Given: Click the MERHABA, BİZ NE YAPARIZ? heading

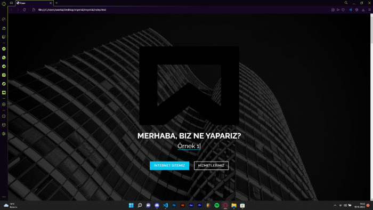Looking at the screenshot, I should click(x=189, y=136).
